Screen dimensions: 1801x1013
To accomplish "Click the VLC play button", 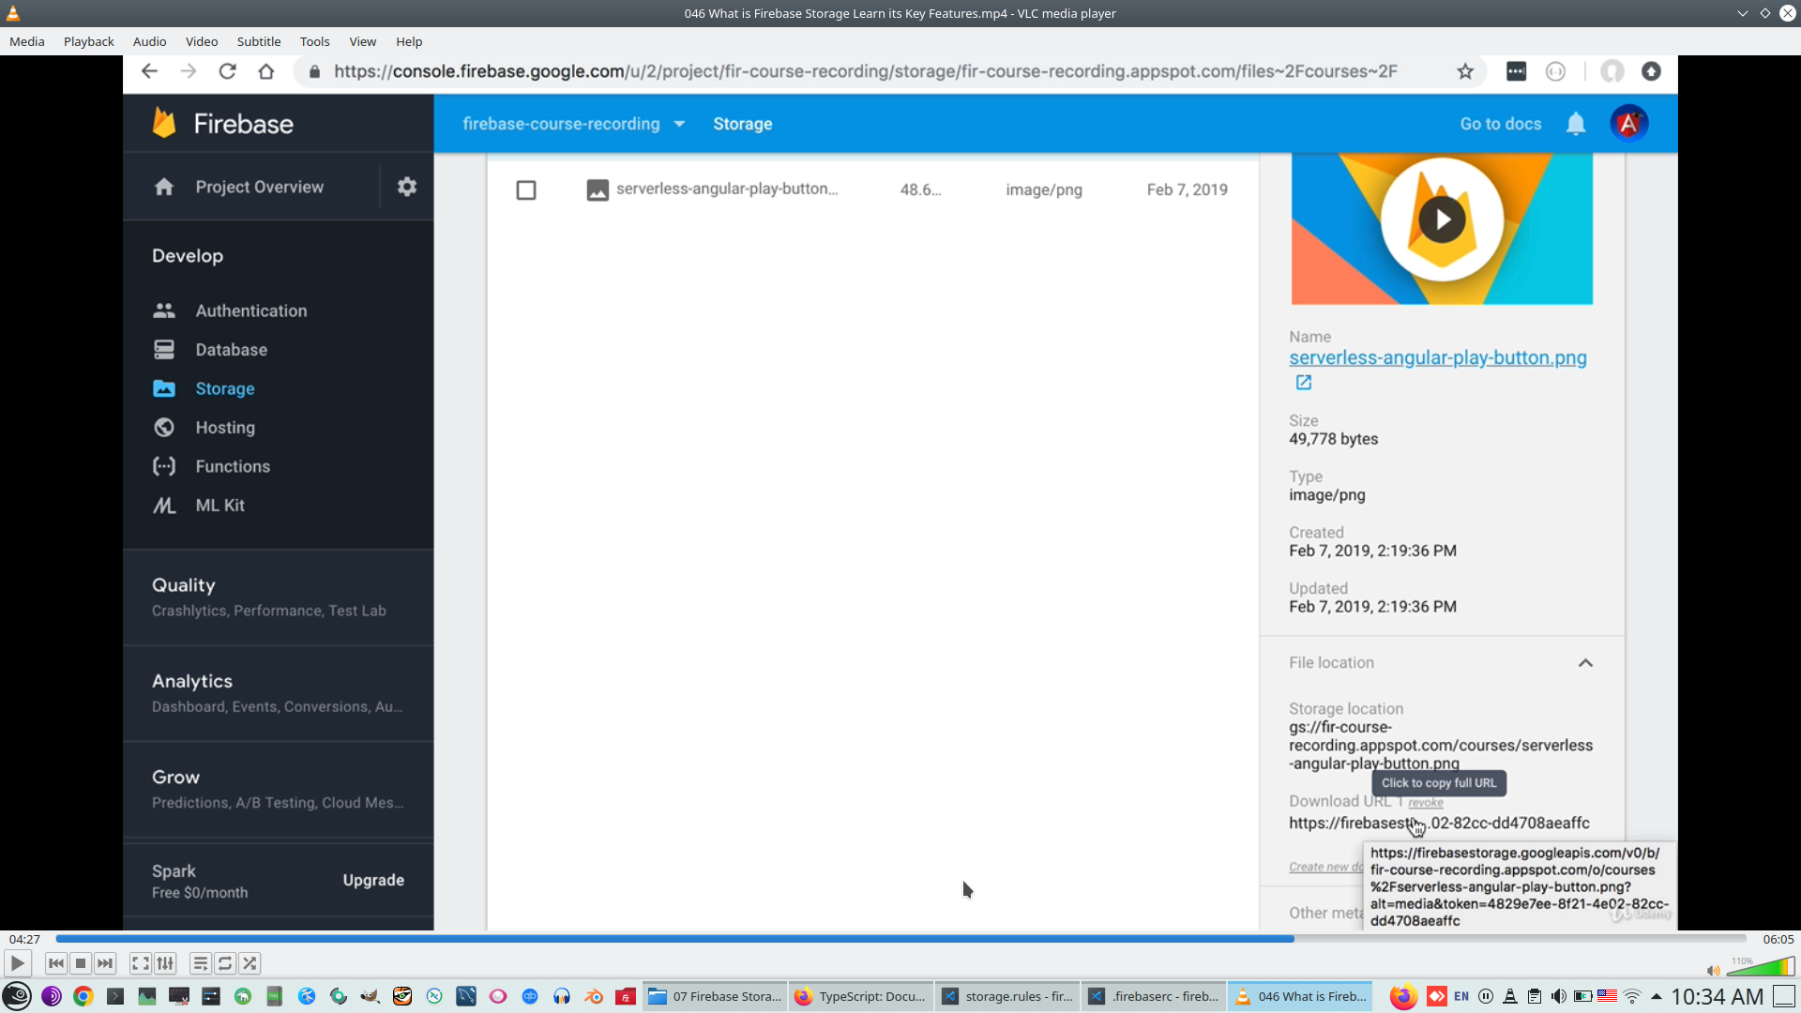I will click(17, 963).
